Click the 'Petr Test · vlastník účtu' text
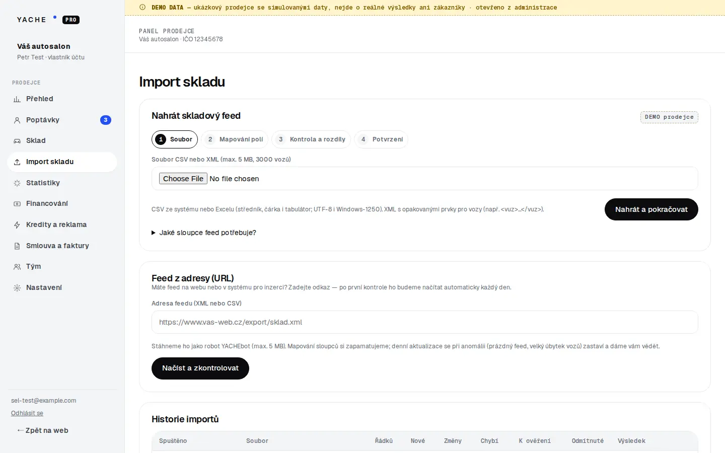 pyautogui.click(x=51, y=57)
